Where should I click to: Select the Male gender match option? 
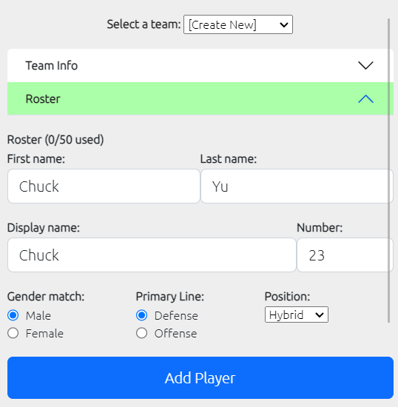(x=13, y=315)
